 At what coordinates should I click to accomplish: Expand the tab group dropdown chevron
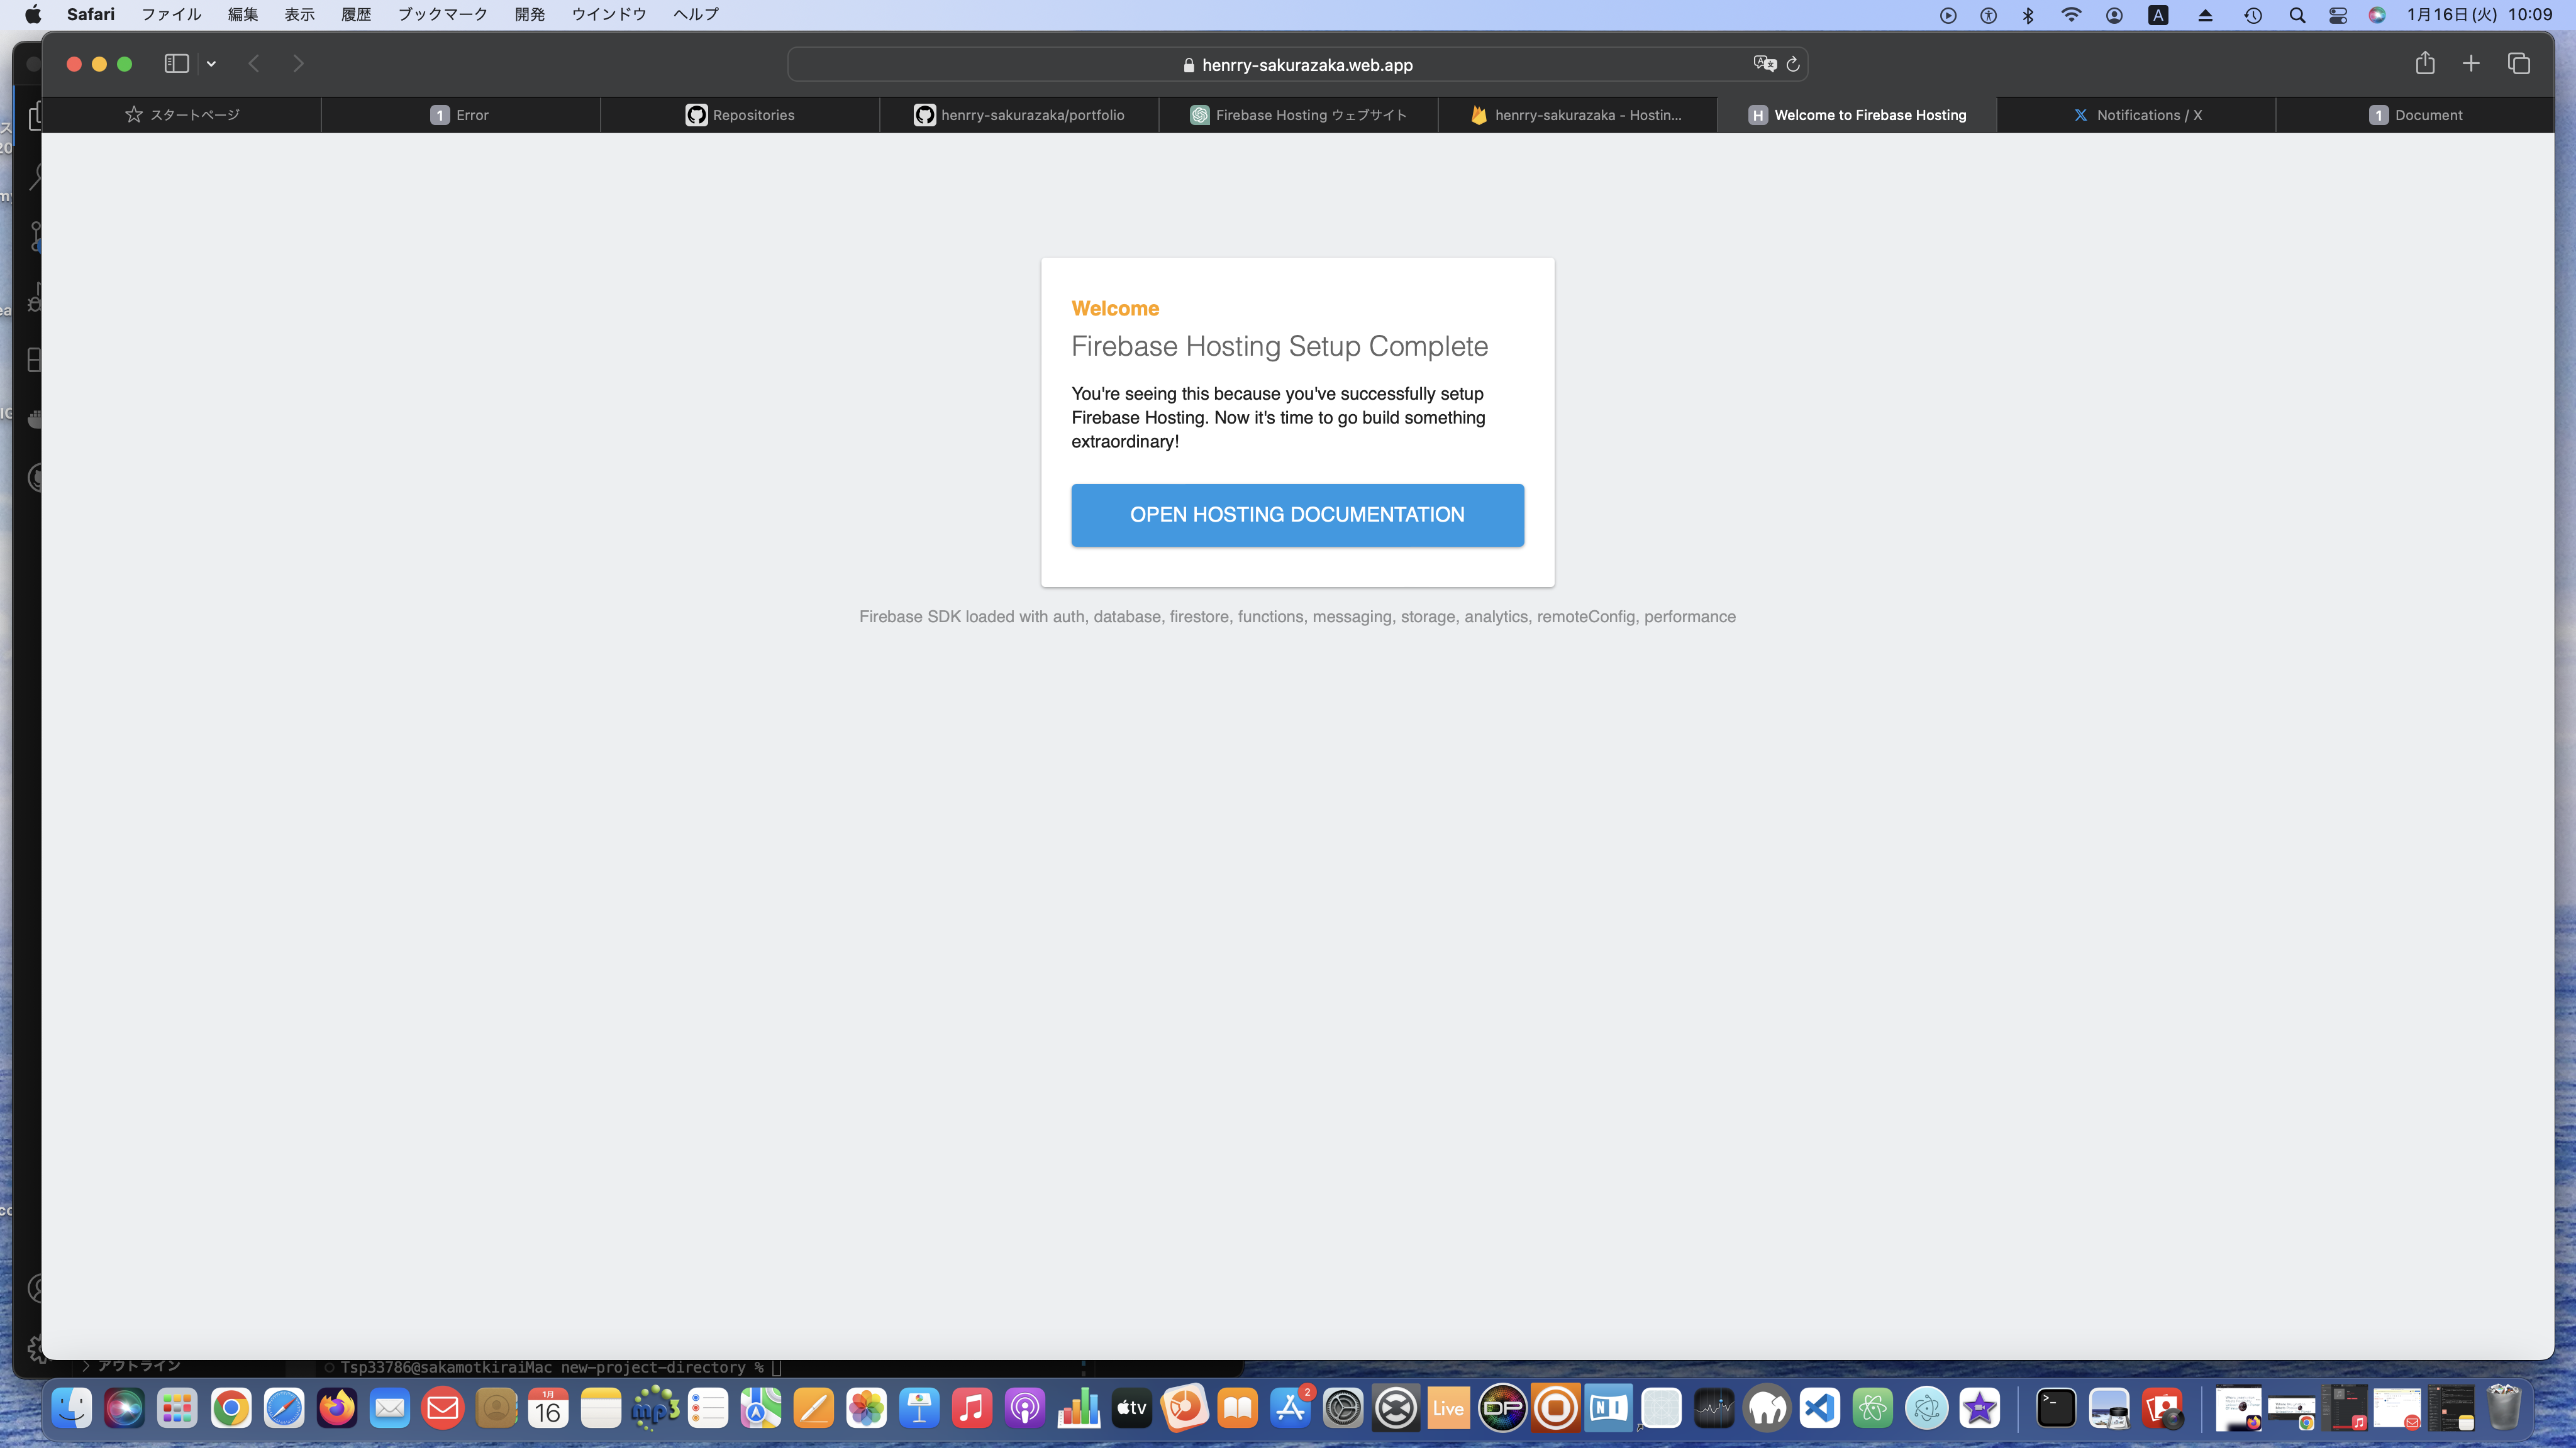point(211,64)
